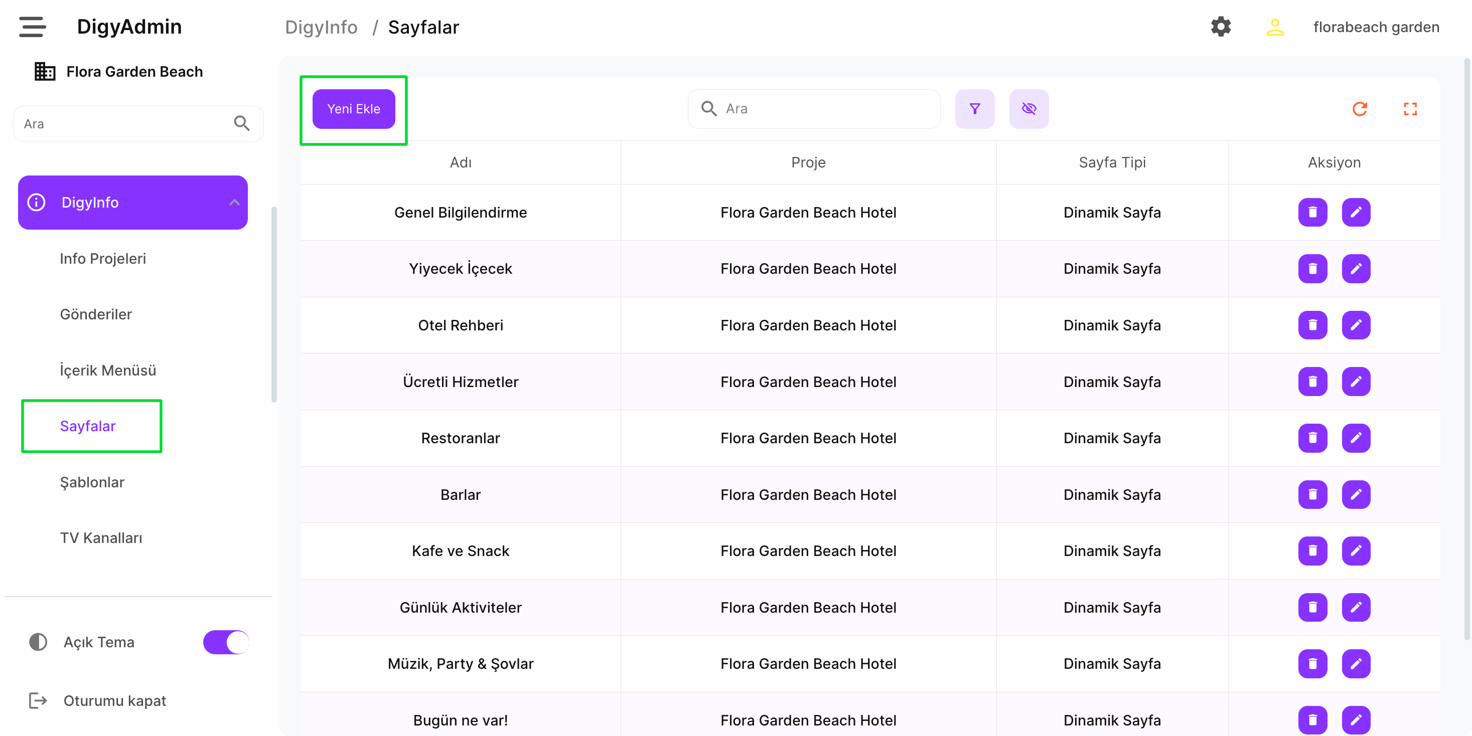
Task: Go to TV Kanalları menu item
Action: (x=101, y=538)
